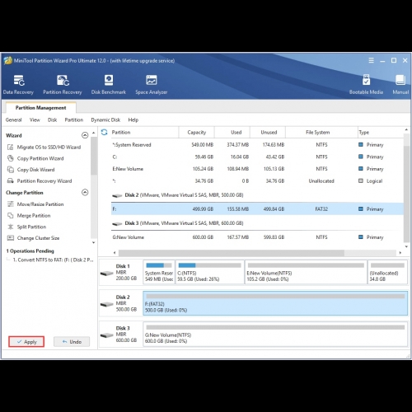Click the (Unallocated) 34.8 GB block
The width and height of the screenshot is (412, 412).
[387, 272]
